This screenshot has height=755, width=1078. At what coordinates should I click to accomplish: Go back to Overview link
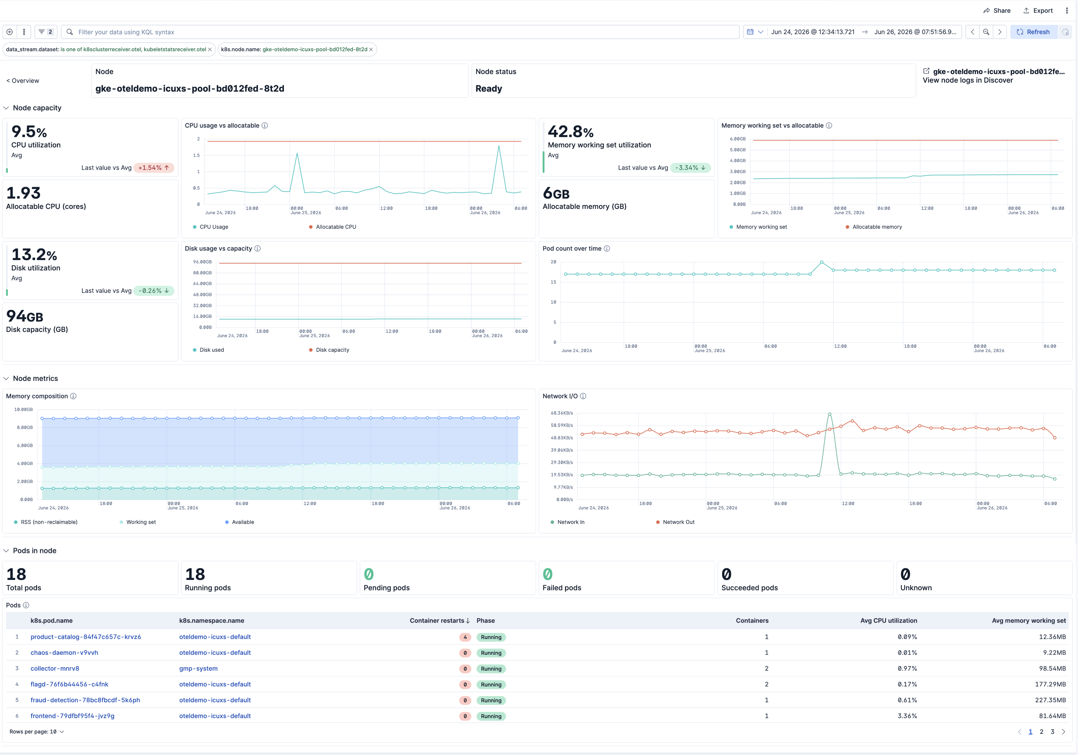22,81
